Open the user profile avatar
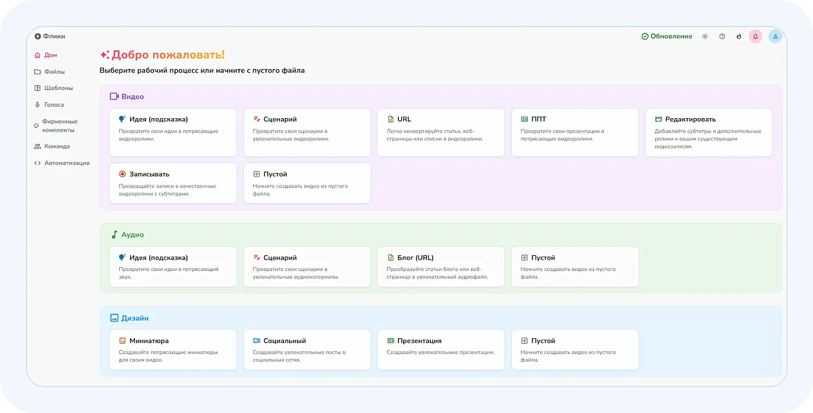813x413 pixels. tap(775, 36)
